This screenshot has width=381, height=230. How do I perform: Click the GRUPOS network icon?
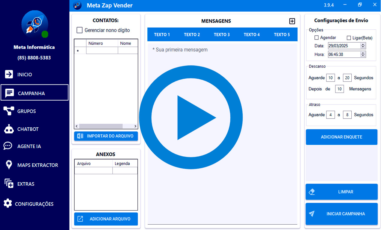tap(9, 111)
